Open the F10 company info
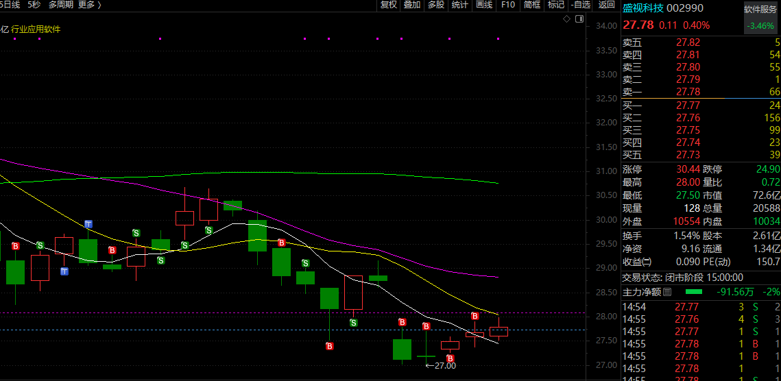The image size is (781, 381). 507,5
